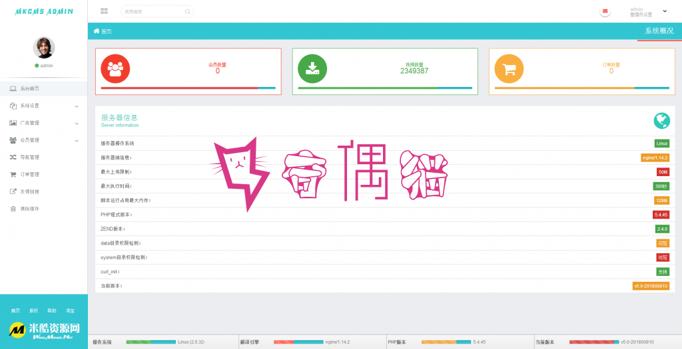This screenshot has height=349, width=682.
Task: Click the 操作系统 bar in the footer
Action: pos(151,342)
